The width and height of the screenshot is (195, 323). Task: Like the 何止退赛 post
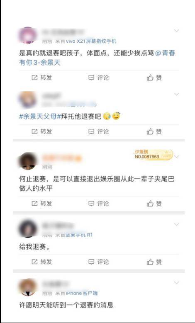pos(154,204)
